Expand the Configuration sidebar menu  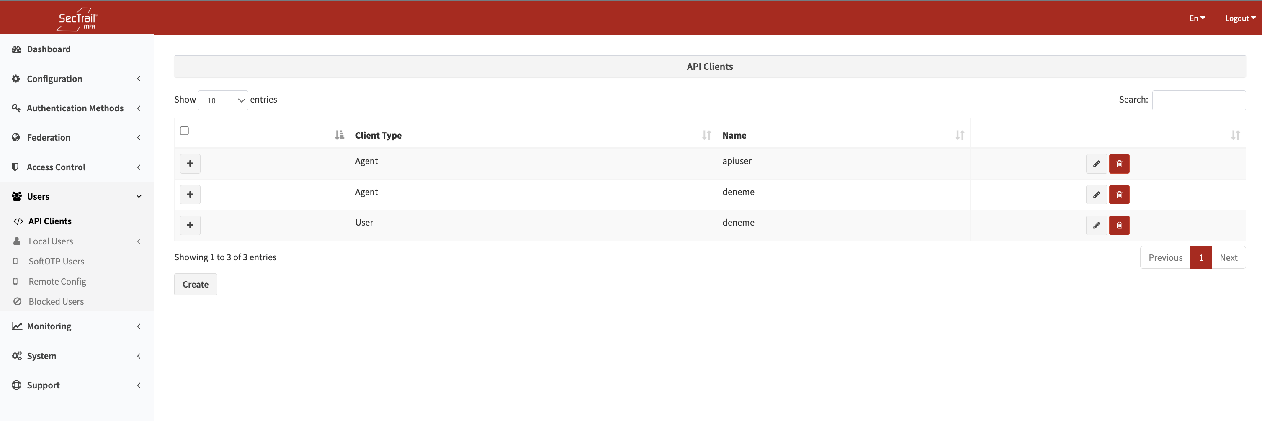point(77,79)
